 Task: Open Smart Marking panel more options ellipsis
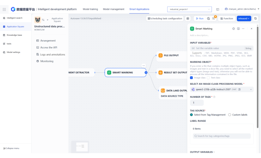(x=243, y=29)
